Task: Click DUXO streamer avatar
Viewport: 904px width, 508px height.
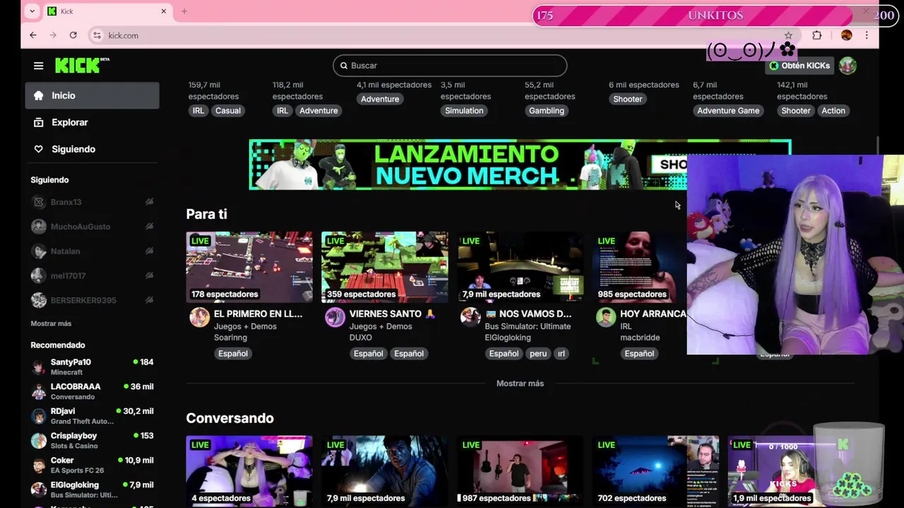Action: point(335,317)
